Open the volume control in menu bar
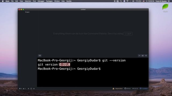Screen dimensions: 172x96 (133, 1)
